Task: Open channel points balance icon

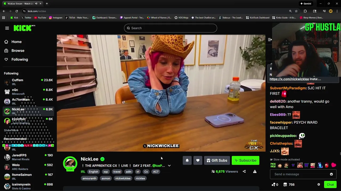Action: coord(274,185)
